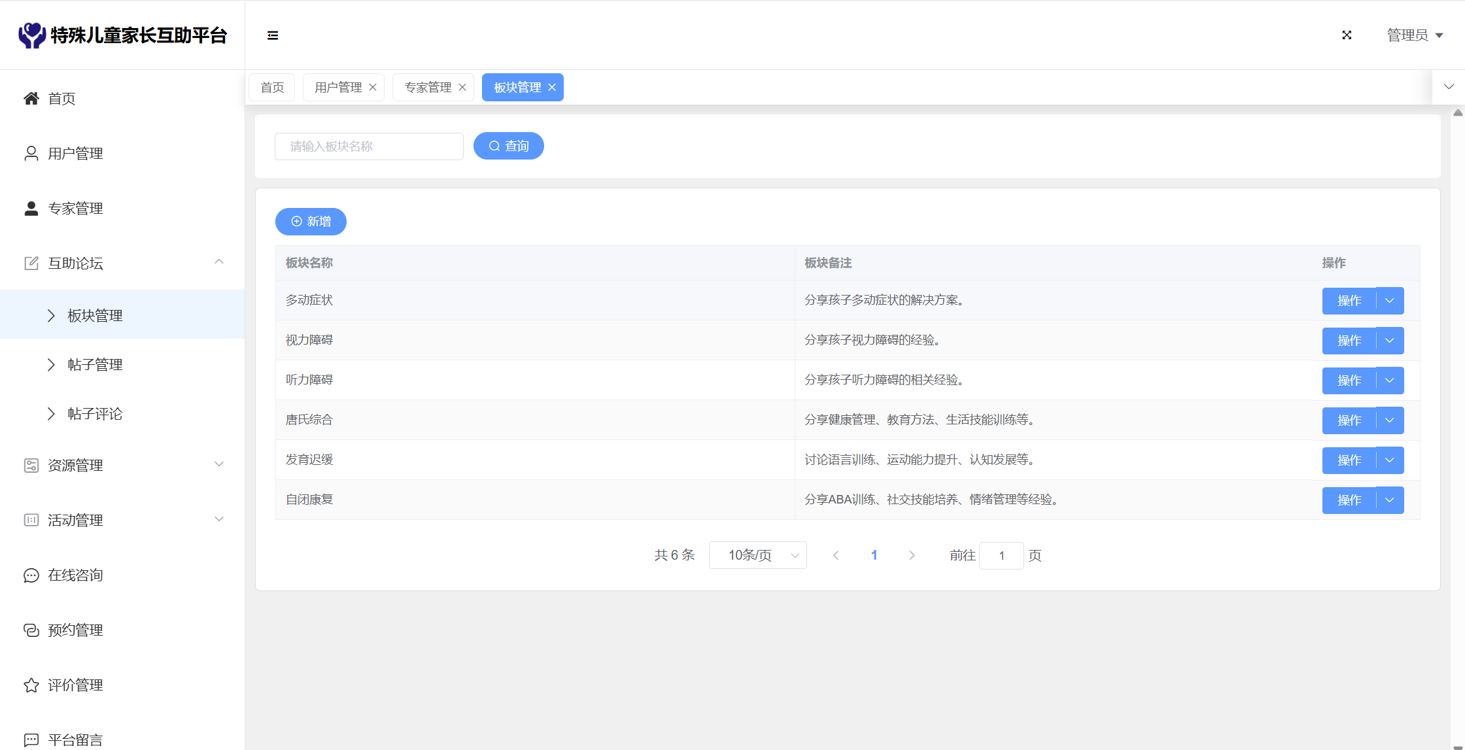Viewport: 1465px width, 750px height.
Task: Click the 新增 button
Action: click(311, 222)
